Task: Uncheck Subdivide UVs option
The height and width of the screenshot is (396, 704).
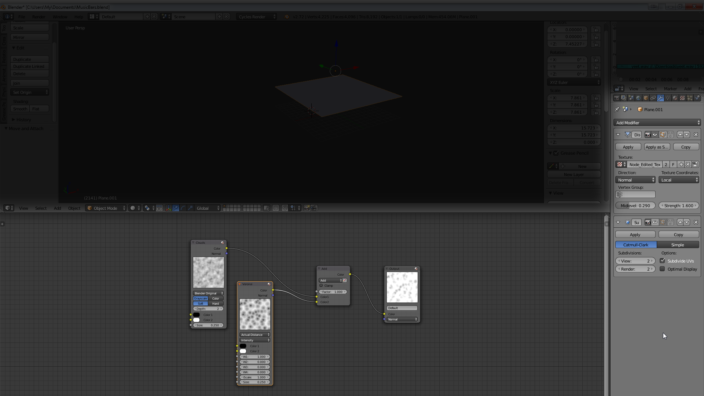Action: [x=662, y=261]
